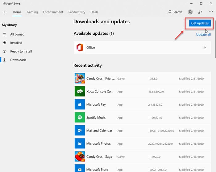Viewport: 216px width, 172px height.
Task: Click the Downloads arrow sidebar icon
Action: [4, 60]
